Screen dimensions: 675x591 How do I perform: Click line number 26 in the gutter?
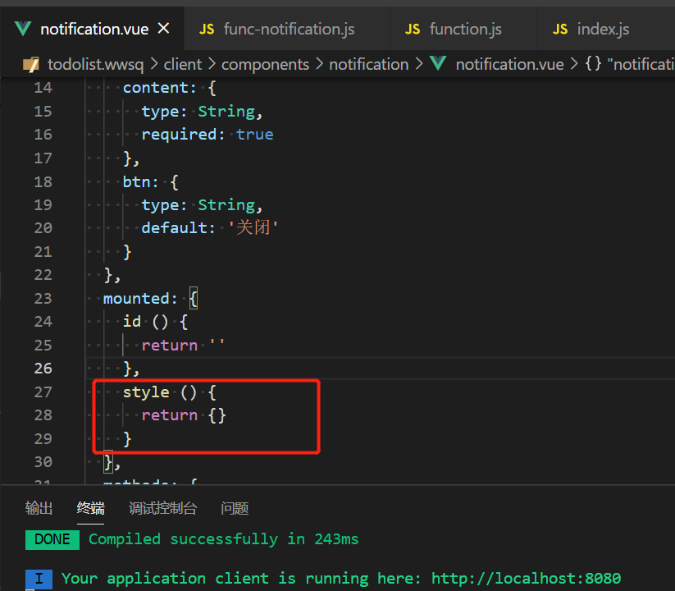(42, 368)
